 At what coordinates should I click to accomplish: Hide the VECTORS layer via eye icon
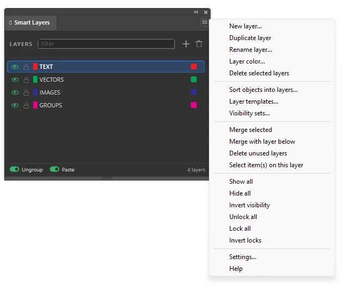15,80
